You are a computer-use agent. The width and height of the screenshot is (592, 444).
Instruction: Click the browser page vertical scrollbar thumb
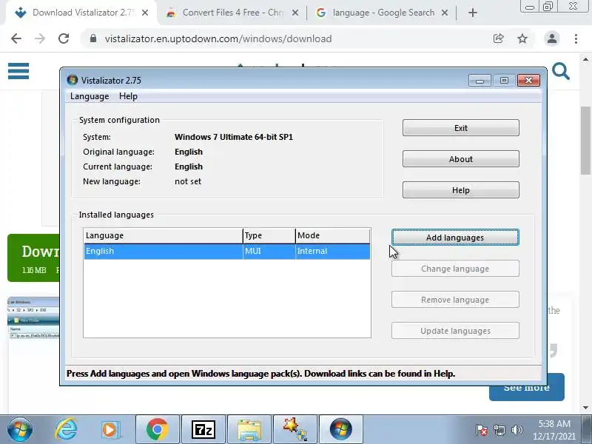[585, 141]
